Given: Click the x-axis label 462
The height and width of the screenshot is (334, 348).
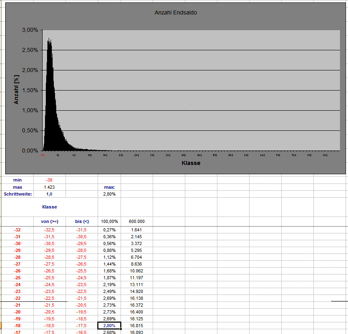Looking at the screenshot, I should [199, 155].
